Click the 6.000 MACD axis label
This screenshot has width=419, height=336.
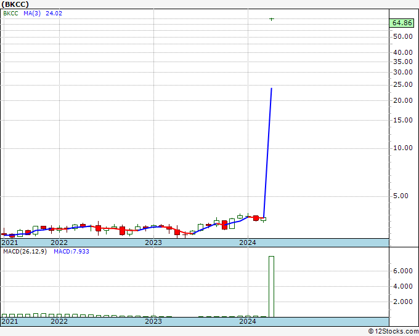point(403,271)
